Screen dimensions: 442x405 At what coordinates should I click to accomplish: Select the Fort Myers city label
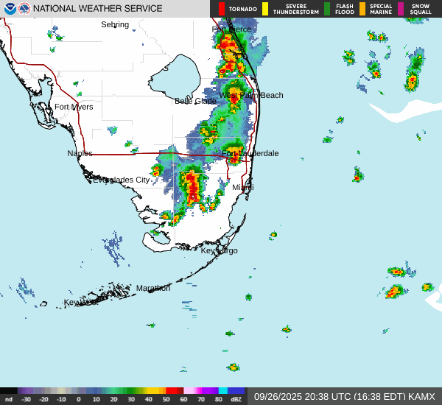(74, 107)
